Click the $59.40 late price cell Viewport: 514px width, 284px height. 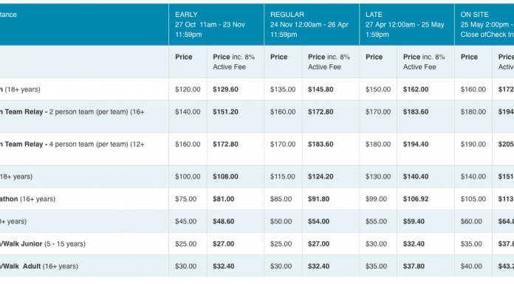coord(414,222)
